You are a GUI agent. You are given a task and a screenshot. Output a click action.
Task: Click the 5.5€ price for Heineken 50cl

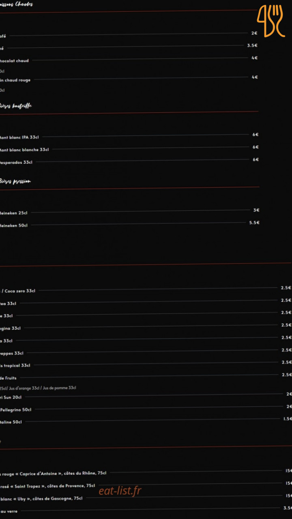254,223
